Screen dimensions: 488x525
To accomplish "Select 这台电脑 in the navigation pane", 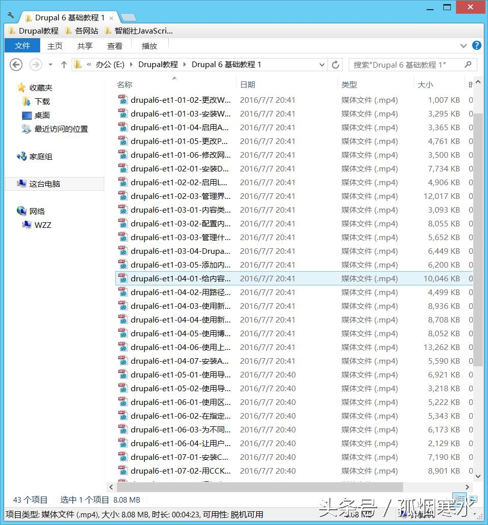I will pos(54,184).
